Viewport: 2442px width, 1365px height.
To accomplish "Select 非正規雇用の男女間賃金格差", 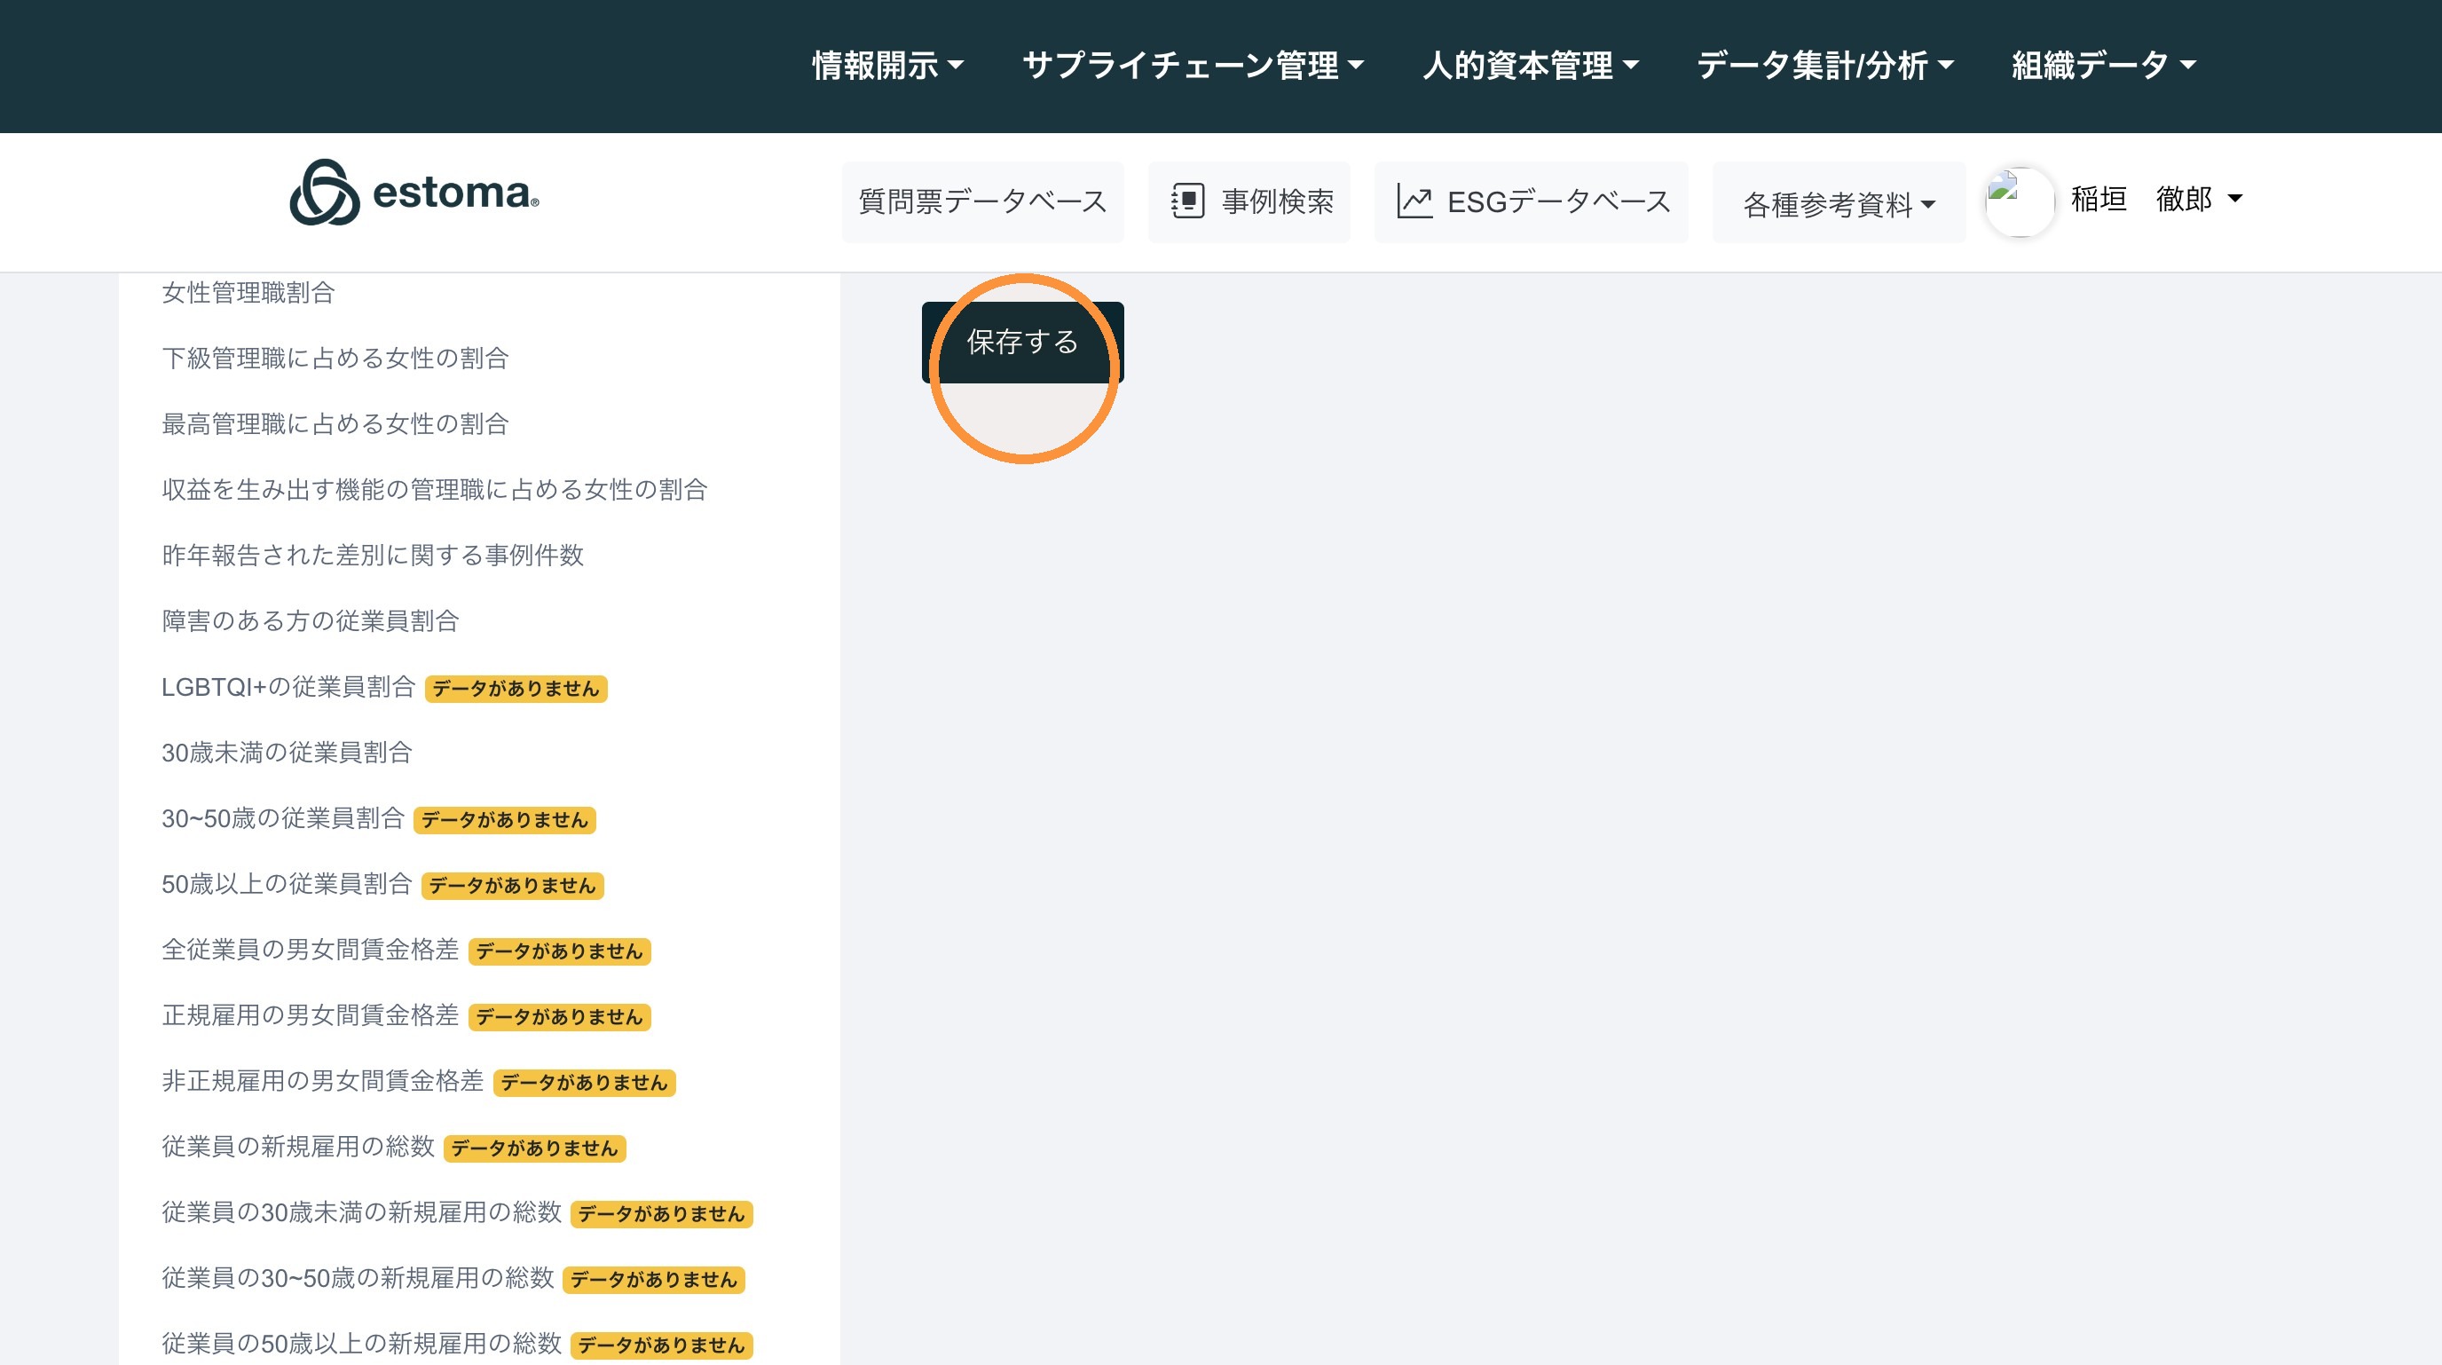I will 323,1081.
